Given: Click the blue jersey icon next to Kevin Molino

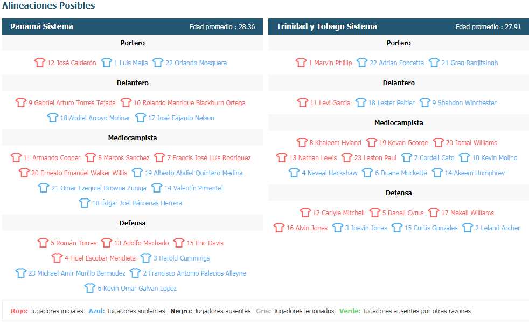Looking at the screenshot, I should 464,157.
